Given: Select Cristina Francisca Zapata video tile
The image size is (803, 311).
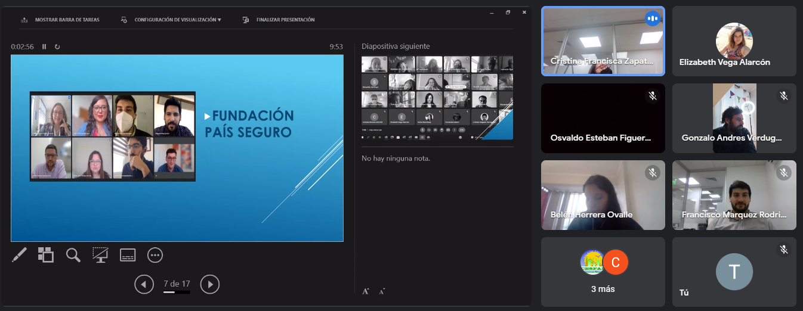Looking at the screenshot, I should pyautogui.click(x=603, y=41).
